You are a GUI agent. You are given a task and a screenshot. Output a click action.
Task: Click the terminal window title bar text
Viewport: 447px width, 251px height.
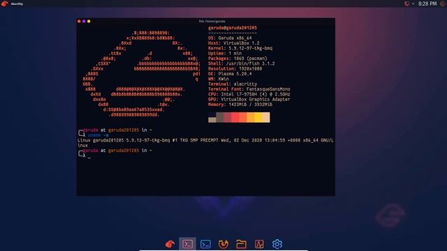[x=212, y=21]
